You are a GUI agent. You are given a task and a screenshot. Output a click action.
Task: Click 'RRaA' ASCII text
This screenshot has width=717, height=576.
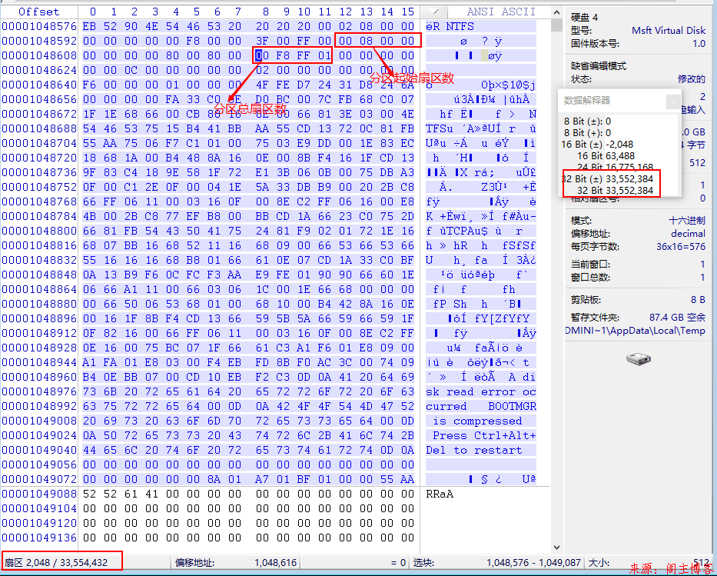(x=440, y=494)
